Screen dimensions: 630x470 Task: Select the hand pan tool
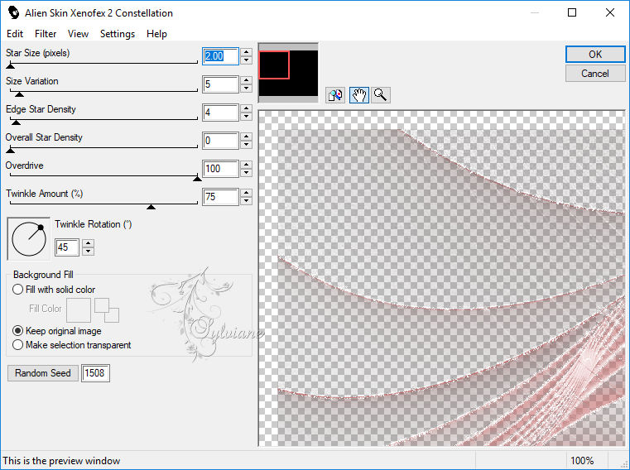358,95
